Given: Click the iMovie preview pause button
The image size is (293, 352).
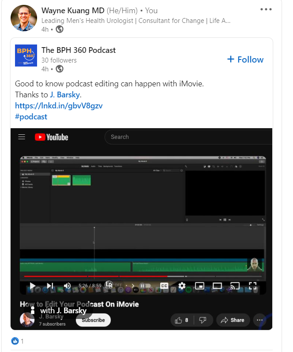Looking at the screenshot, I should (x=225, y=220).
